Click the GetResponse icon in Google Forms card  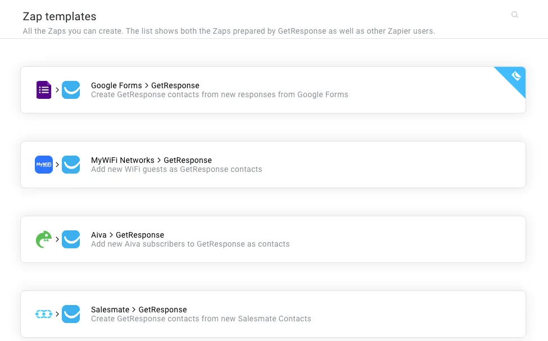[71, 90]
